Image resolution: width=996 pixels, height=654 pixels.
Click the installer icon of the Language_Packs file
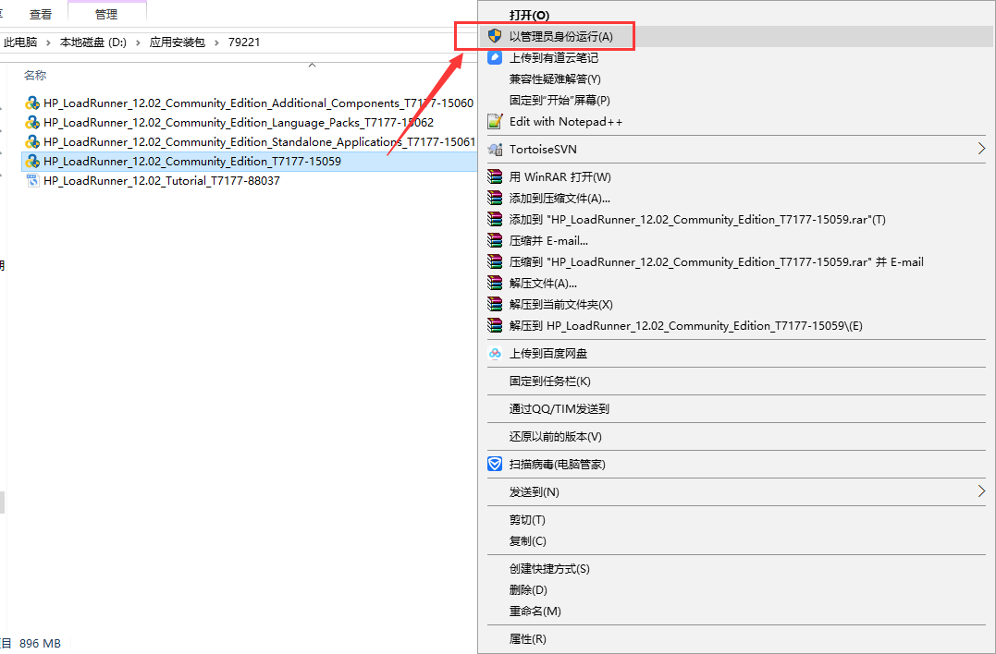pyautogui.click(x=32, y=123)
